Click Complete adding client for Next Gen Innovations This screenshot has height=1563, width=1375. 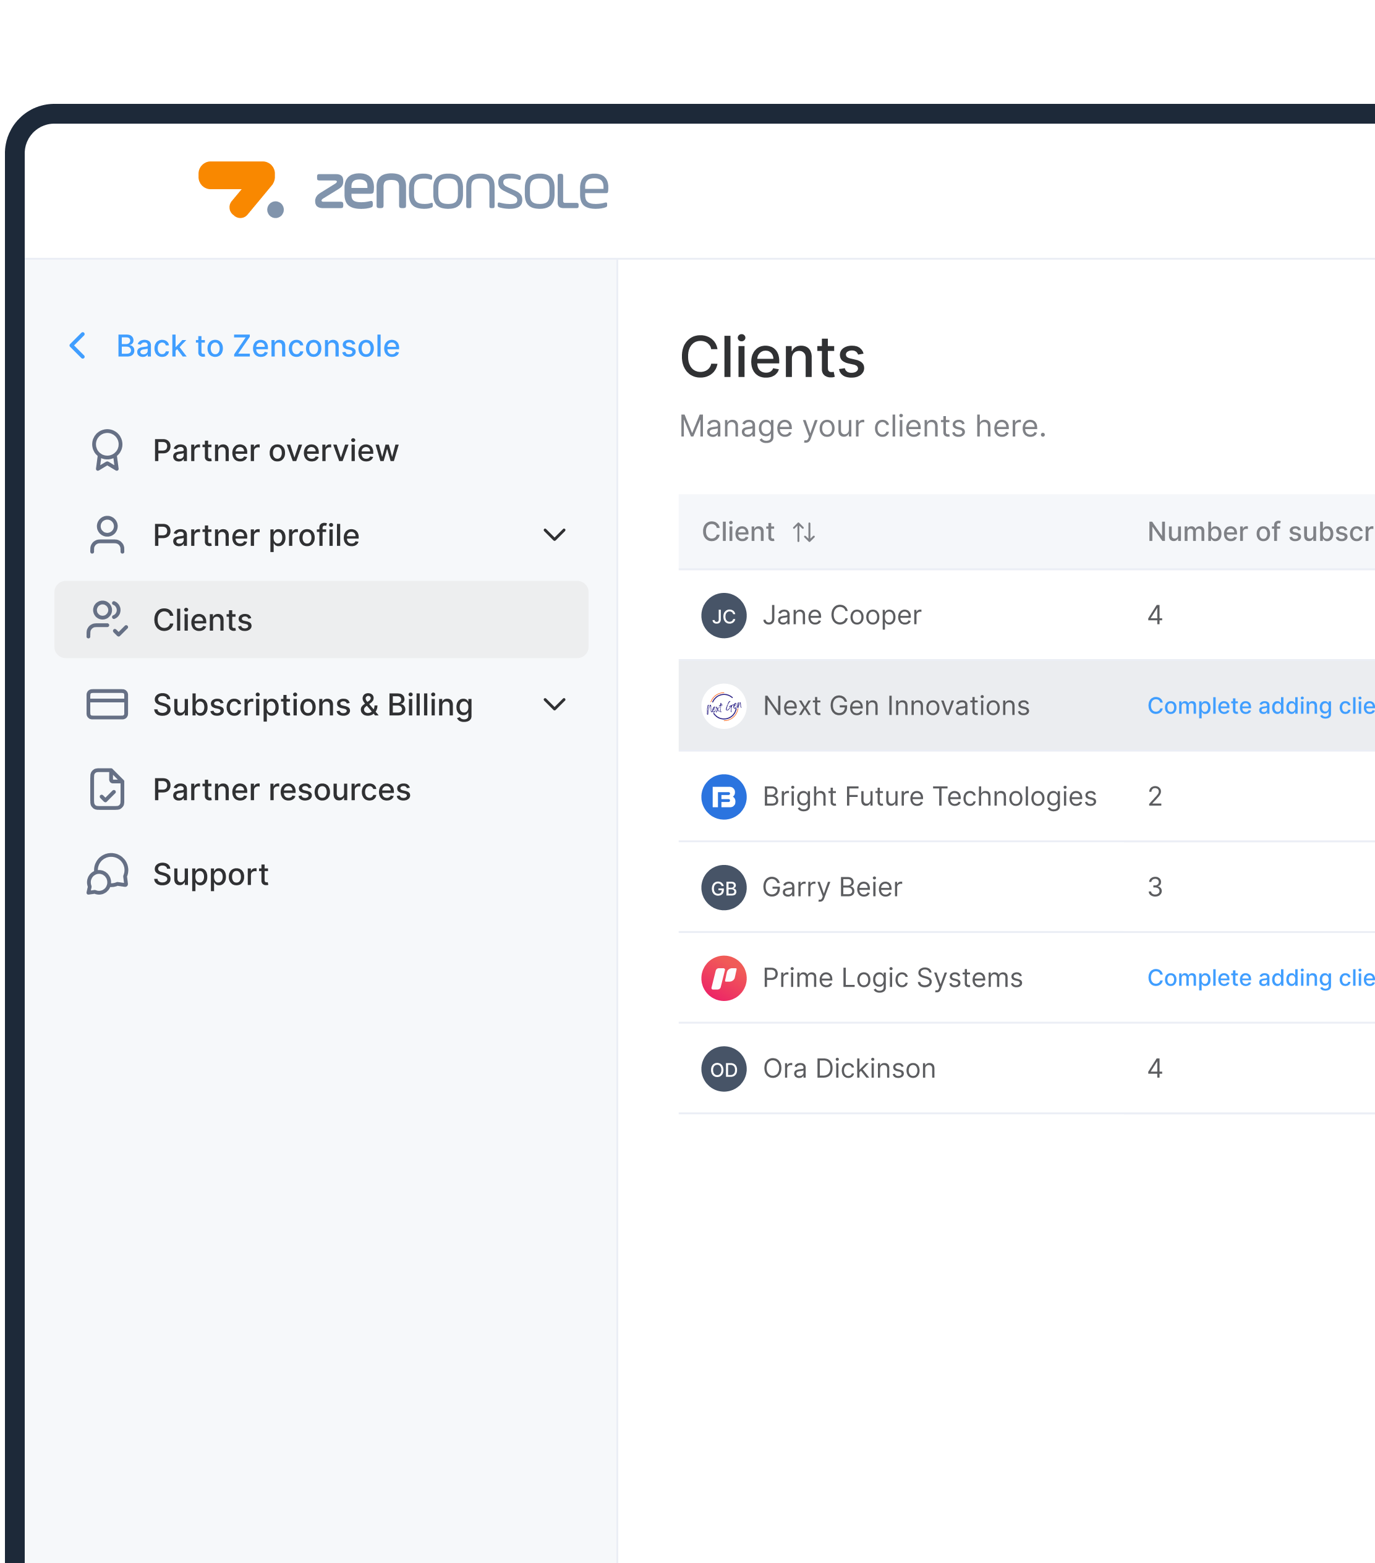(x=1260, y=706)
